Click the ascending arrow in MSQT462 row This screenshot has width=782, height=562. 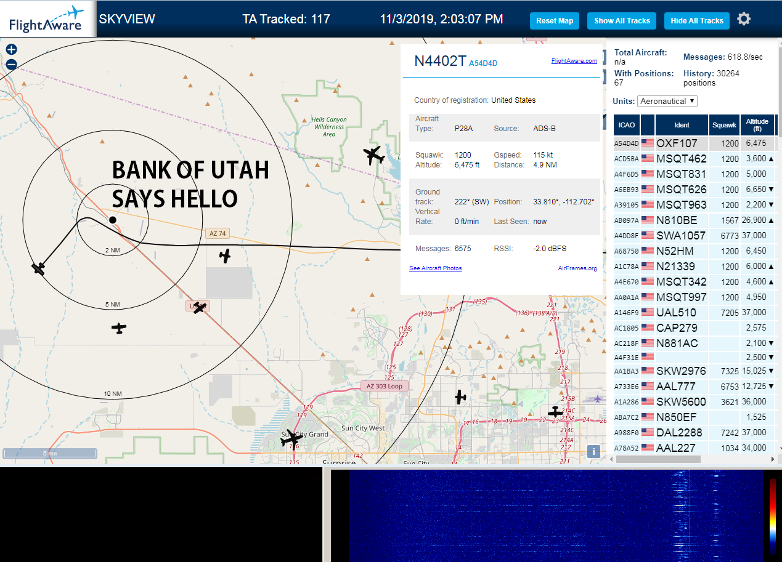(772, 158)
